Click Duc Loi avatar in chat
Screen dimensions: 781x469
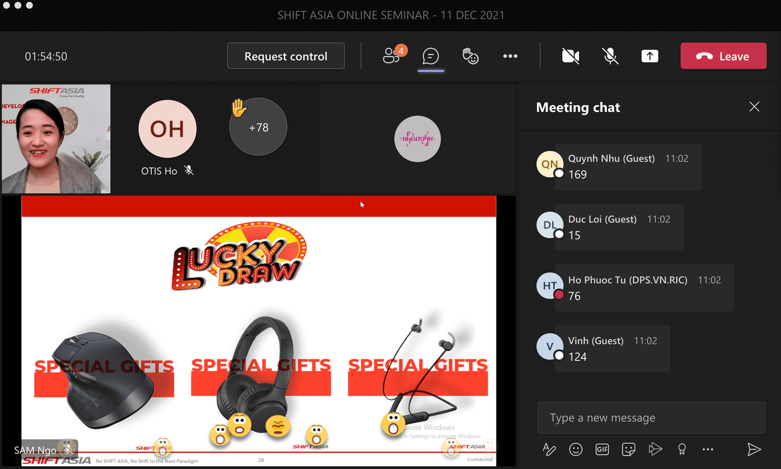click(550, 225)
